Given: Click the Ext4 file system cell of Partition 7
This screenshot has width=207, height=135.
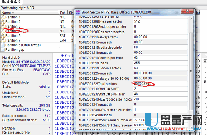Looking at the screenshot, I should (63, 40).
